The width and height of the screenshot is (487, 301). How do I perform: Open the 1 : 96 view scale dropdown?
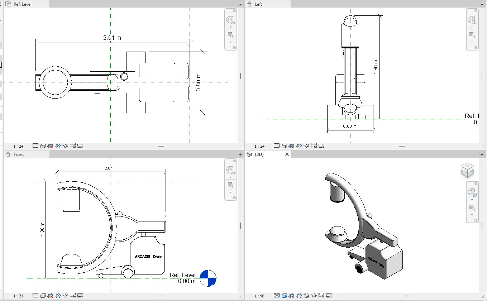tap(259, 296)
